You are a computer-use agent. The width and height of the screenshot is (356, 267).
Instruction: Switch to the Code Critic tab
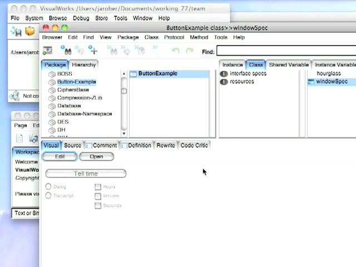coord(194,146)
